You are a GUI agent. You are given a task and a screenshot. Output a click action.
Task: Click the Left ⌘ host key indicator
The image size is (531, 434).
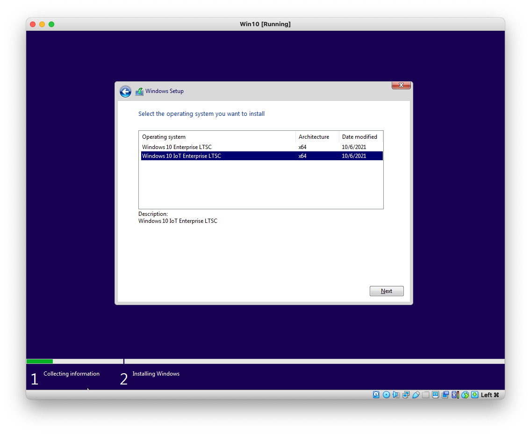tap(490, 395)
